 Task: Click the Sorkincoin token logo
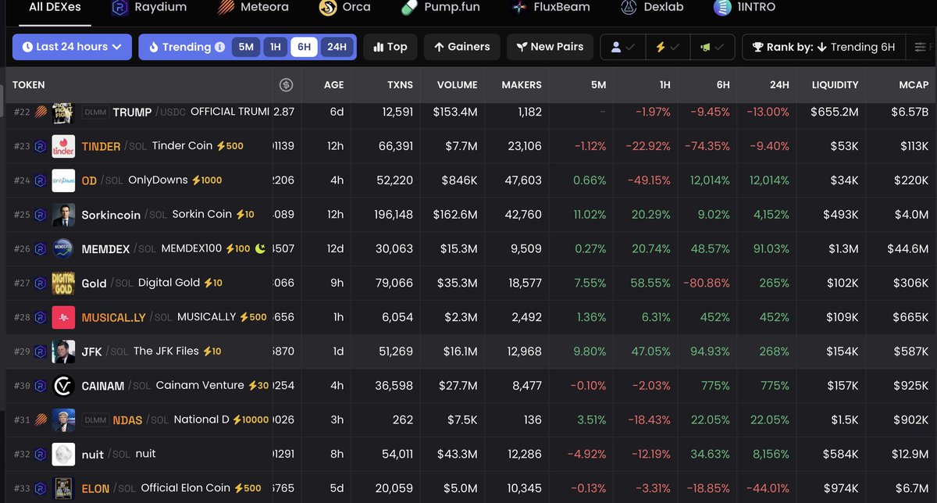[x=63, y=215]
